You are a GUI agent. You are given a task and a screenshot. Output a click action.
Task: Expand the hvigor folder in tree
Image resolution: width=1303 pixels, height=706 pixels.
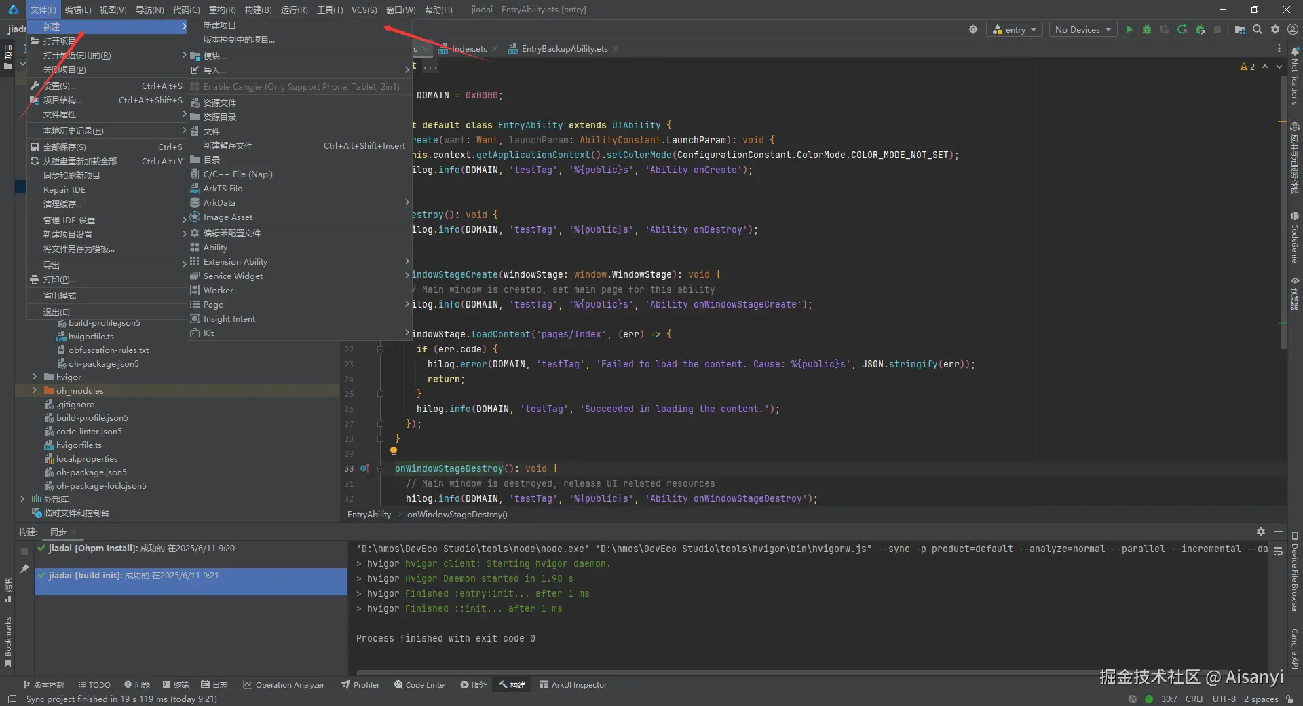35,377
